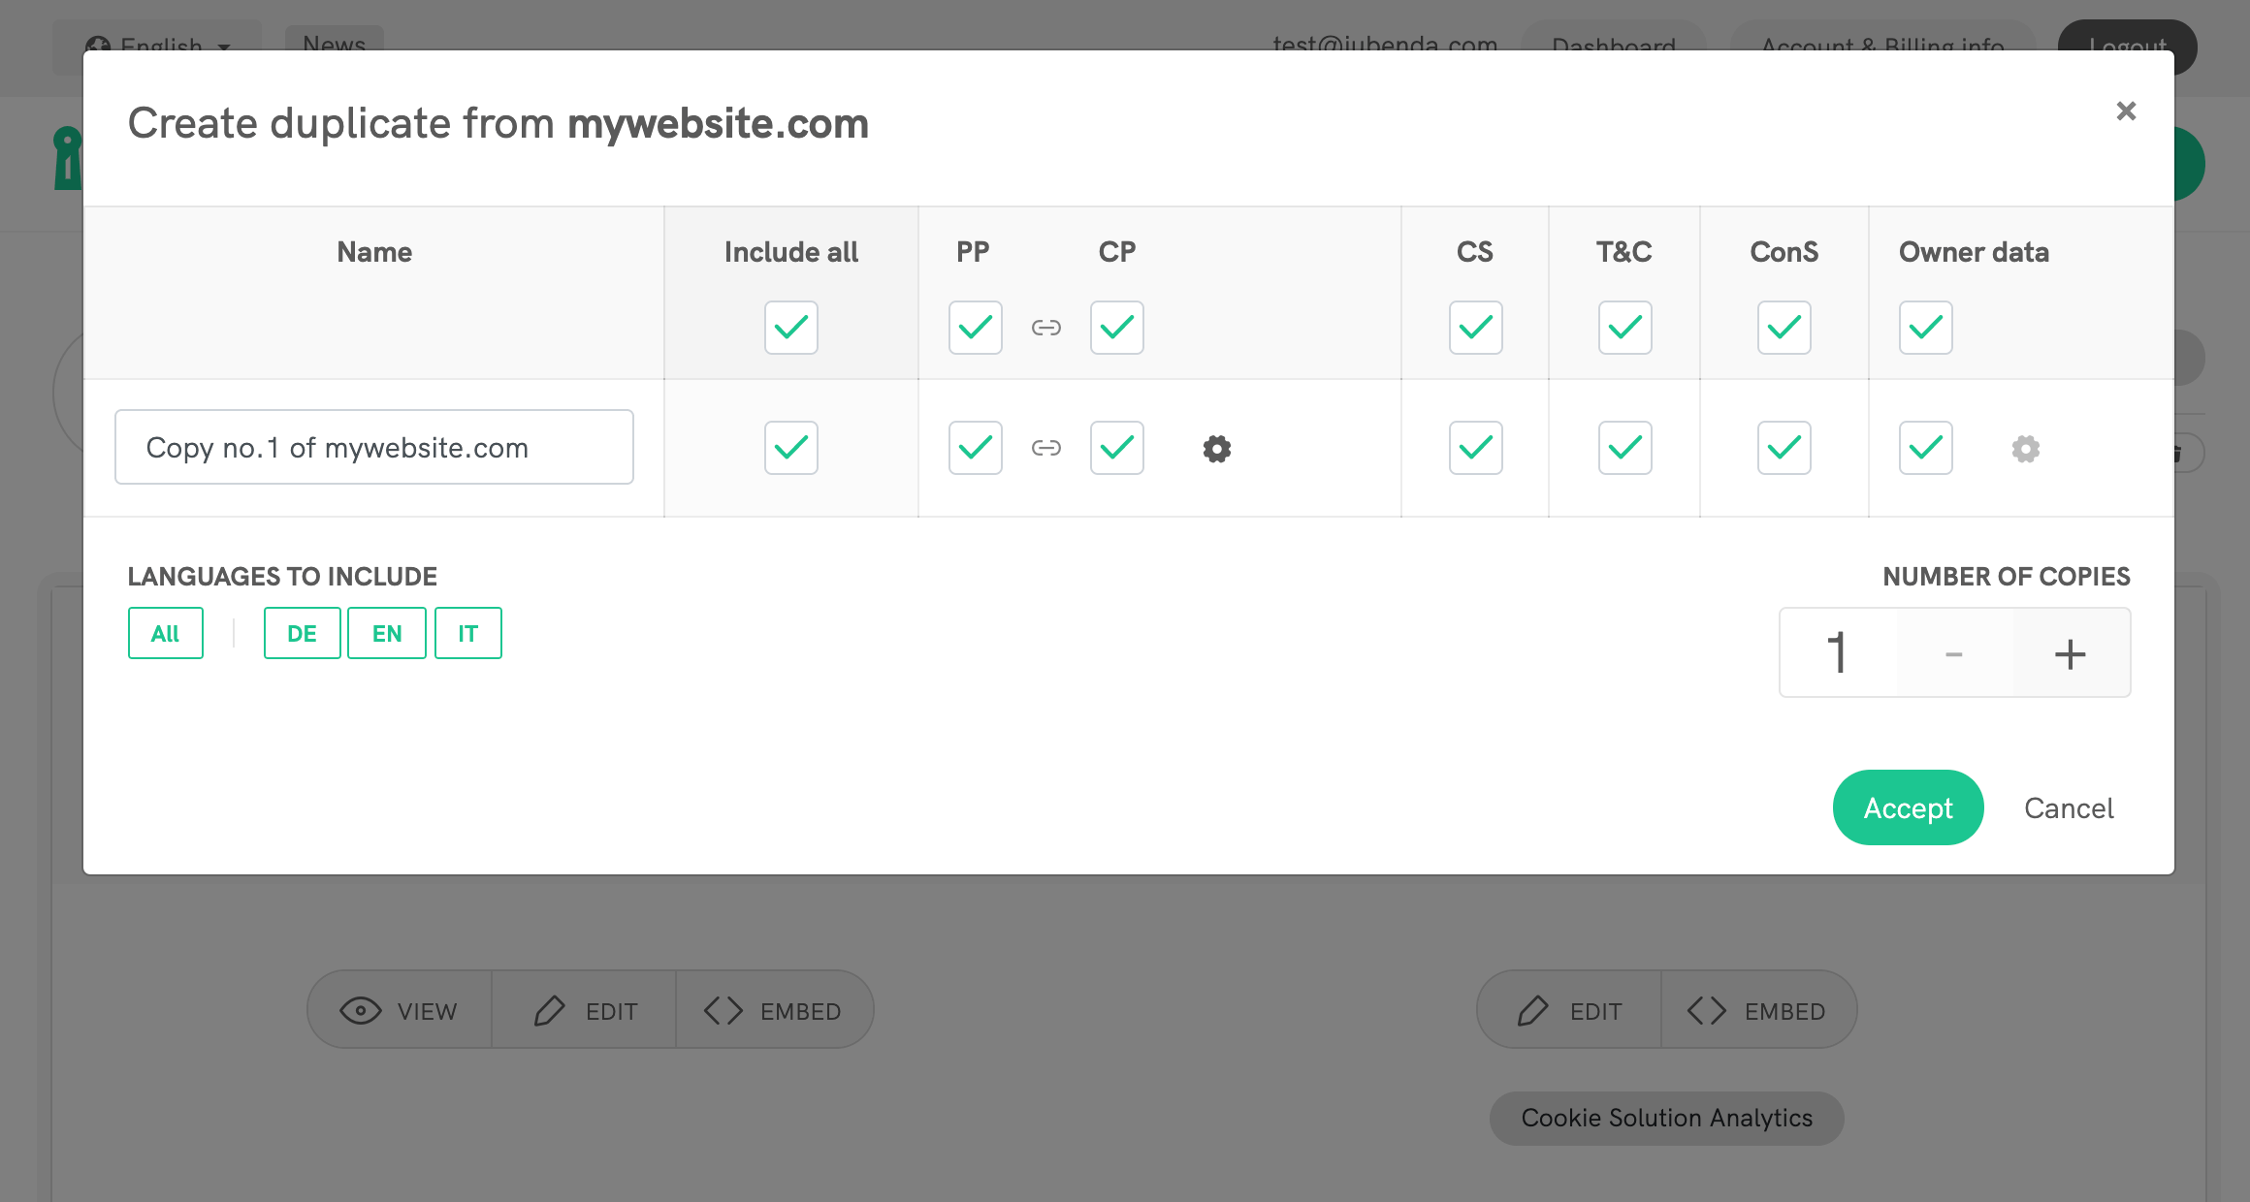Open the CP settings gear in the copy row
The image size is (2250, 1202).
click(1217, 449)
